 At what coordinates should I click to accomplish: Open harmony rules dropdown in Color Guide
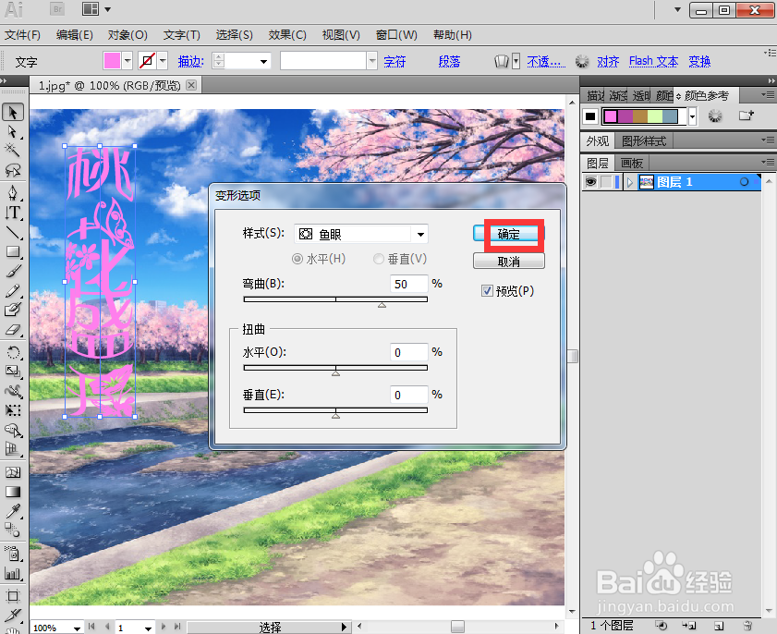click(692, 117)
